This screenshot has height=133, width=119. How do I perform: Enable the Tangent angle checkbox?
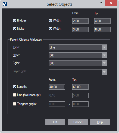(x=15, y=104)
